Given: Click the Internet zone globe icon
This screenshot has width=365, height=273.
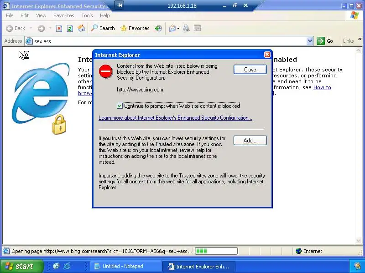Looking at the screenshot, I should 298,251.
